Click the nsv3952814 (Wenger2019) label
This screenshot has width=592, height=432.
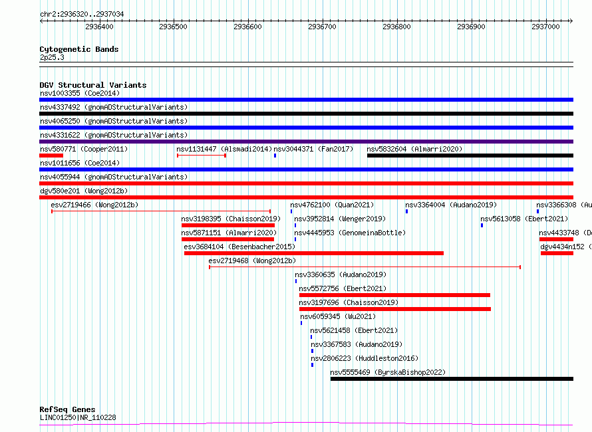coord(340,219)
